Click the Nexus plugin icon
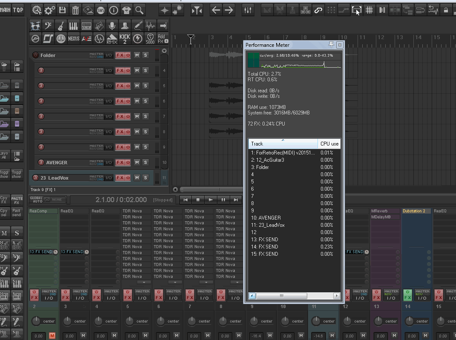 (74, 39)
